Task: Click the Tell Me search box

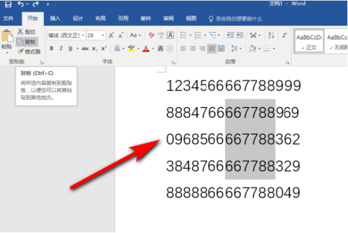Action: (236, 19)
